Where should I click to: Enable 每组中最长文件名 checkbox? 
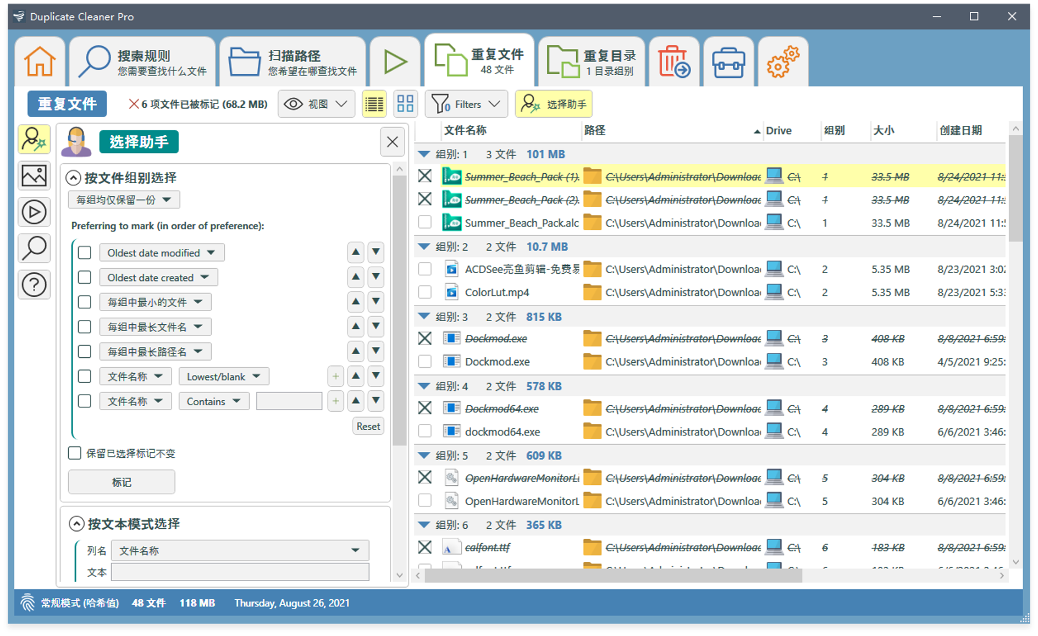pyautogui.click(x=85, y=327)
